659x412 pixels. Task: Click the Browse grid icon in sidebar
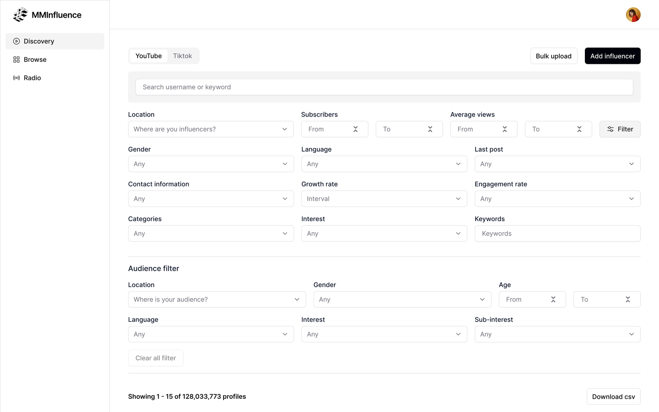coord(16,60)
